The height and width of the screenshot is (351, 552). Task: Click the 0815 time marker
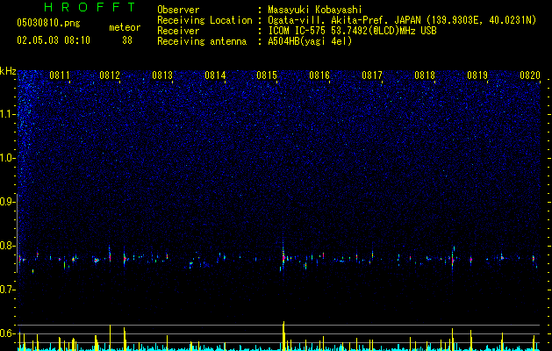(x=267, y=75)
